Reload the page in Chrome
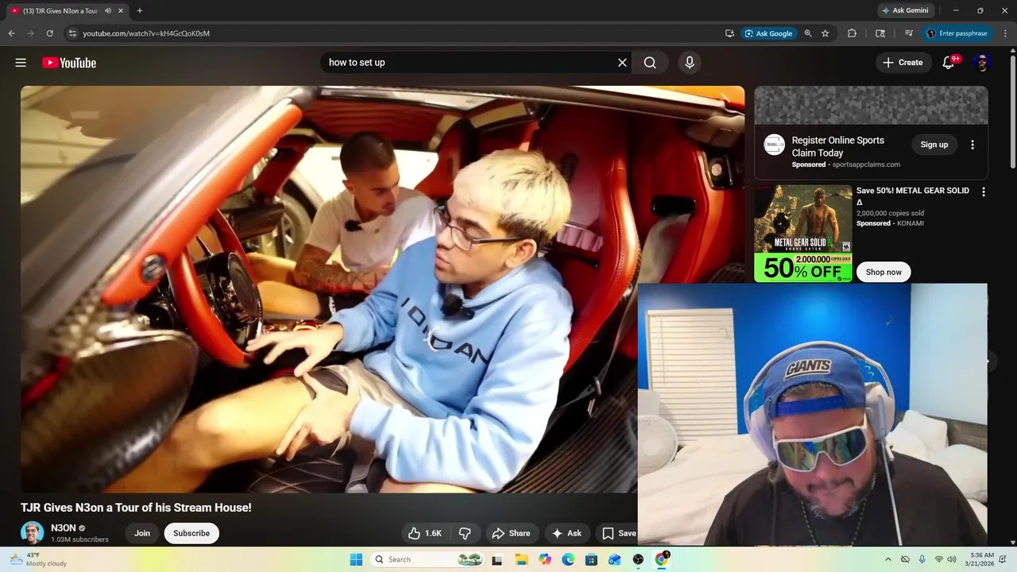The height and width of the screenshot is (572, 1017). [49, 33]
